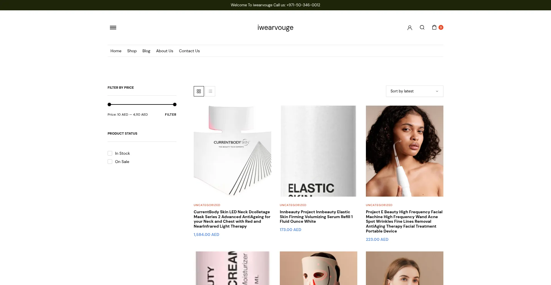Enable the On Sale filter
The image size is (551, 285).
(110, 162)
